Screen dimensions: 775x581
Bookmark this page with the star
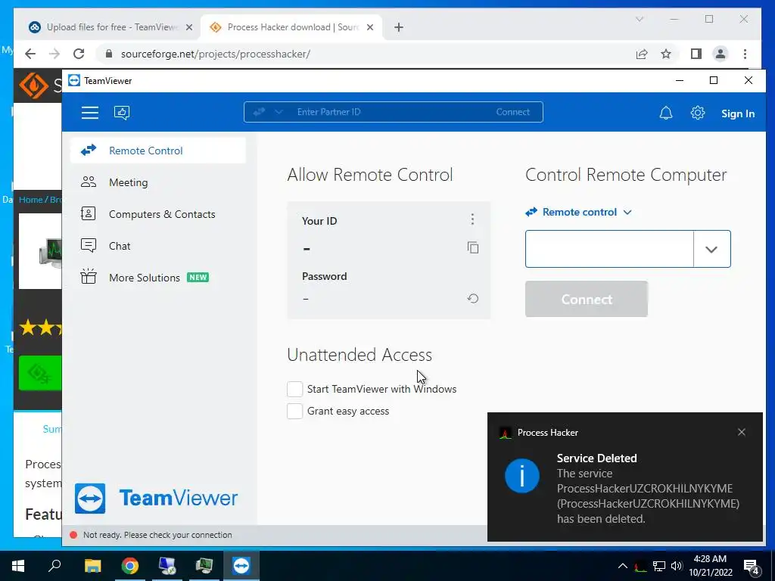click(x=666, y=54)
